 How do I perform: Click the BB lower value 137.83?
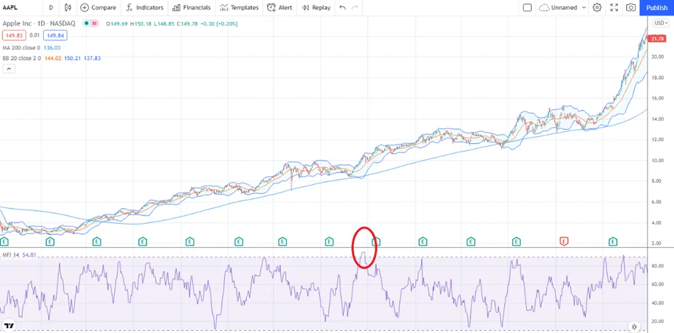pyautogui.click(x=92, y=58)
